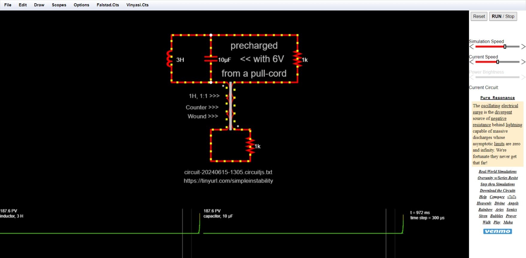Click the Venmo logo button
The image size is (526, 258).
point(498,231)
